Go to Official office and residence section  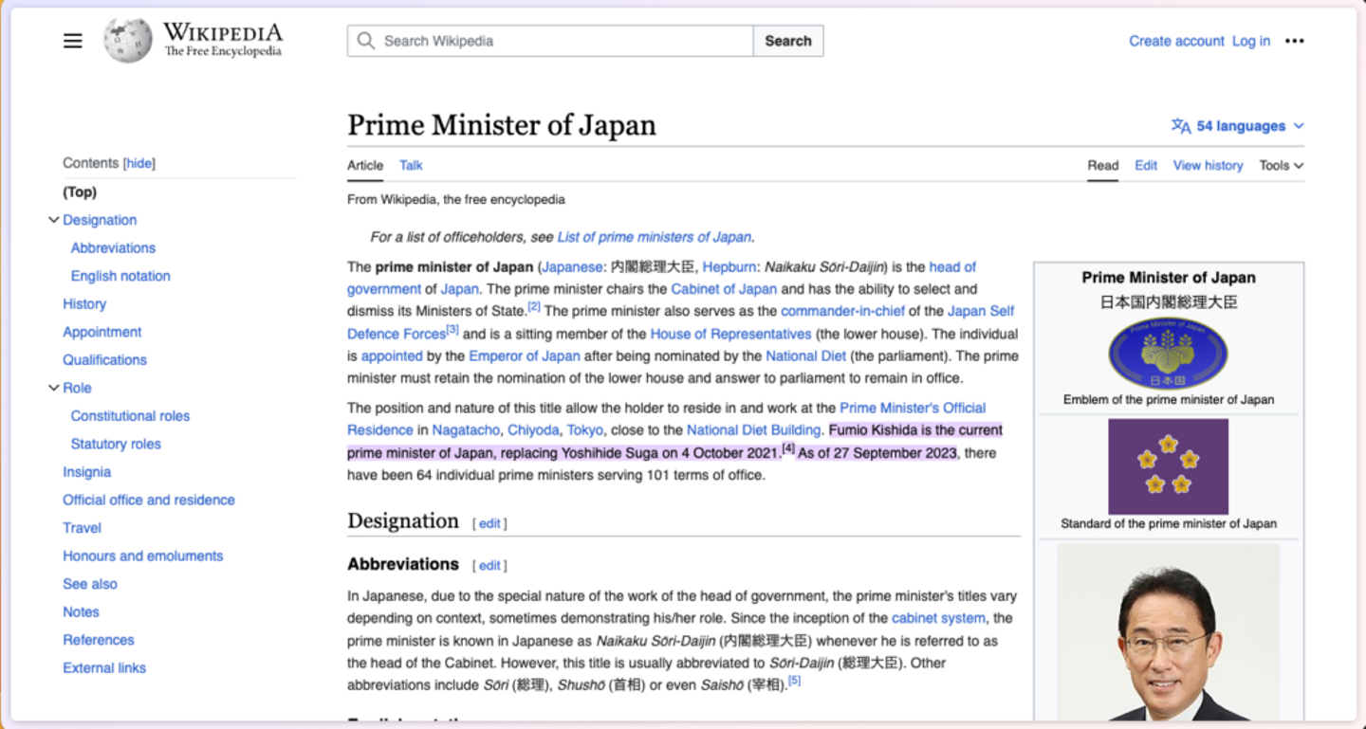click(x=149, y=500)
